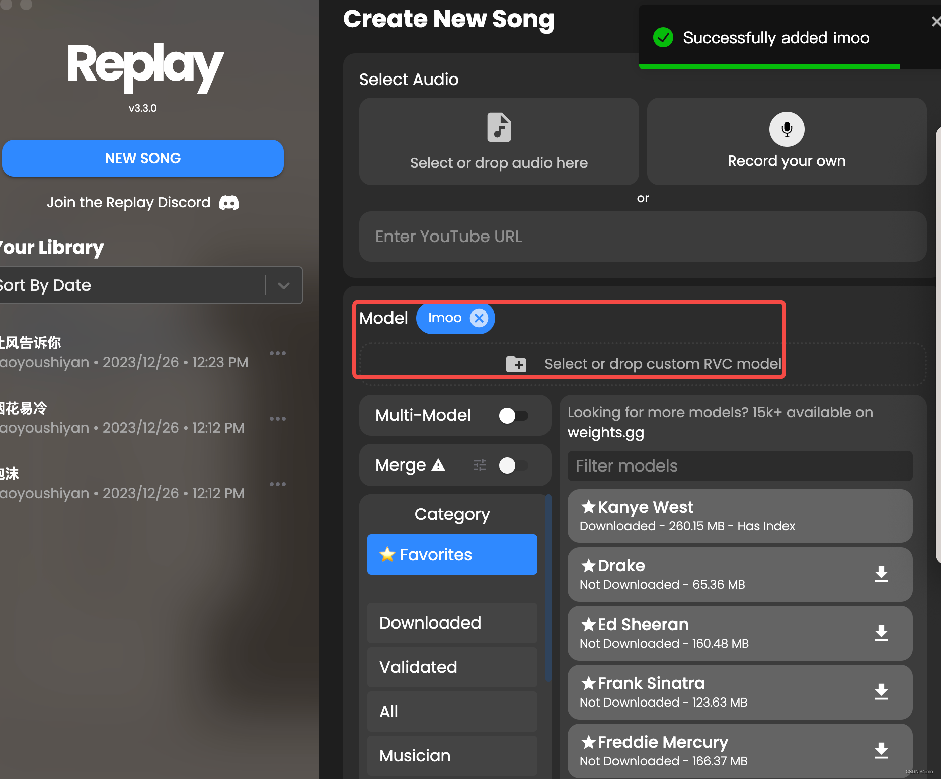Select the Musician category
941x779 pixels.
click(x=452, y=756)
